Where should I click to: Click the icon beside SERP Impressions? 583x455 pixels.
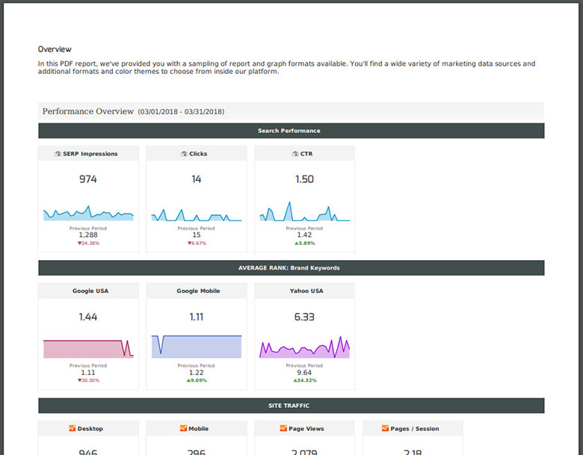[x=58, y=154]
